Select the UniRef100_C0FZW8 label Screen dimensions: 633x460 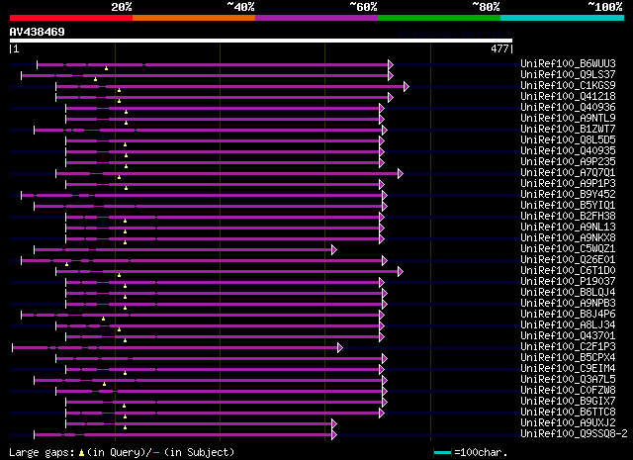click(568, 391)
